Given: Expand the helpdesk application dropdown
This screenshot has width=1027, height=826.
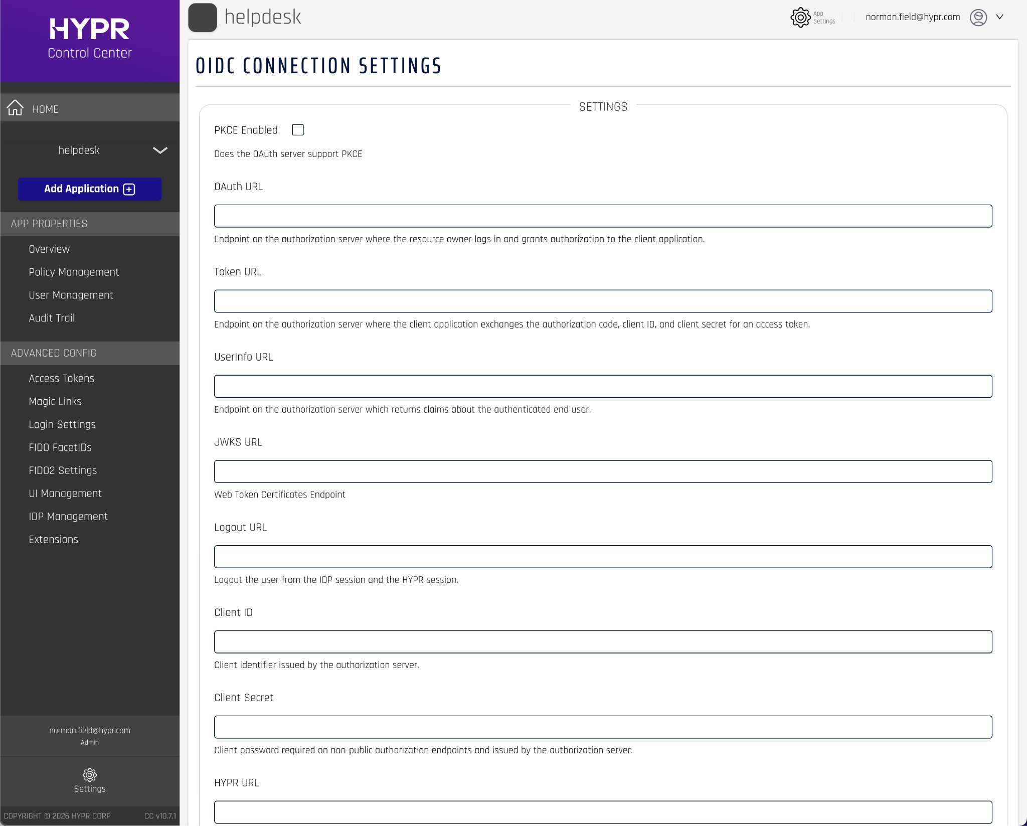Looking at the screenshot, I should [x=158, y=150].
